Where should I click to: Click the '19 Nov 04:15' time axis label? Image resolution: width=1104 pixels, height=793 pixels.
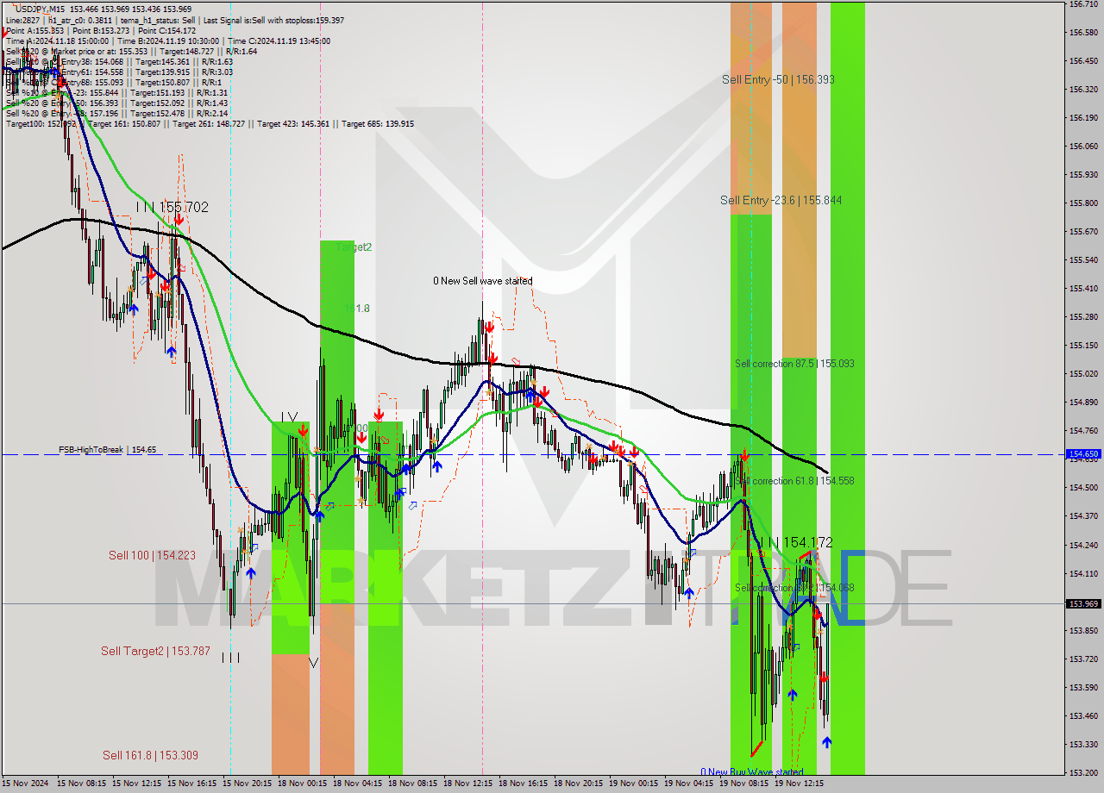point(689,784)
